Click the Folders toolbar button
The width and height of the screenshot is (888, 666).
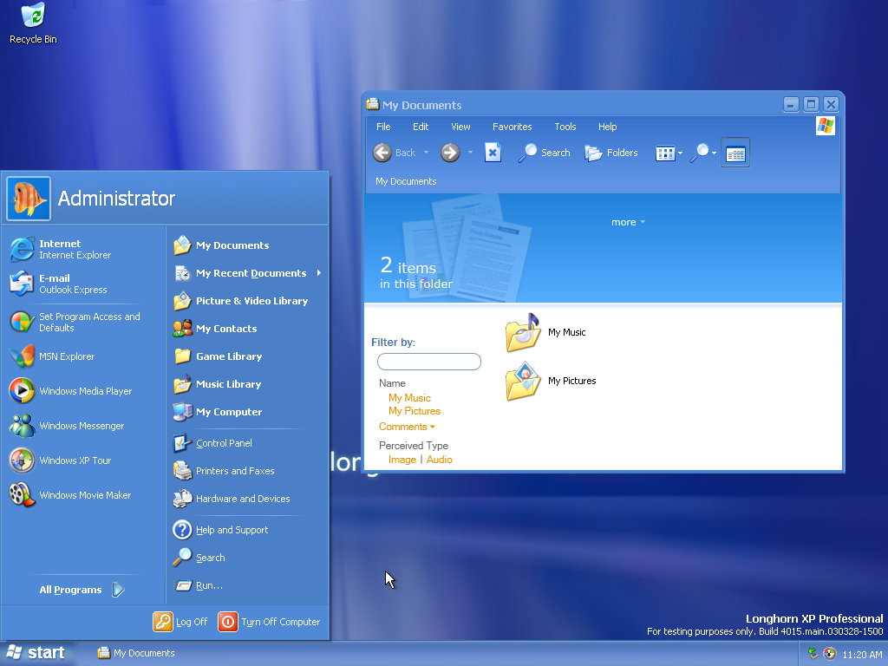tap(611, 153)
